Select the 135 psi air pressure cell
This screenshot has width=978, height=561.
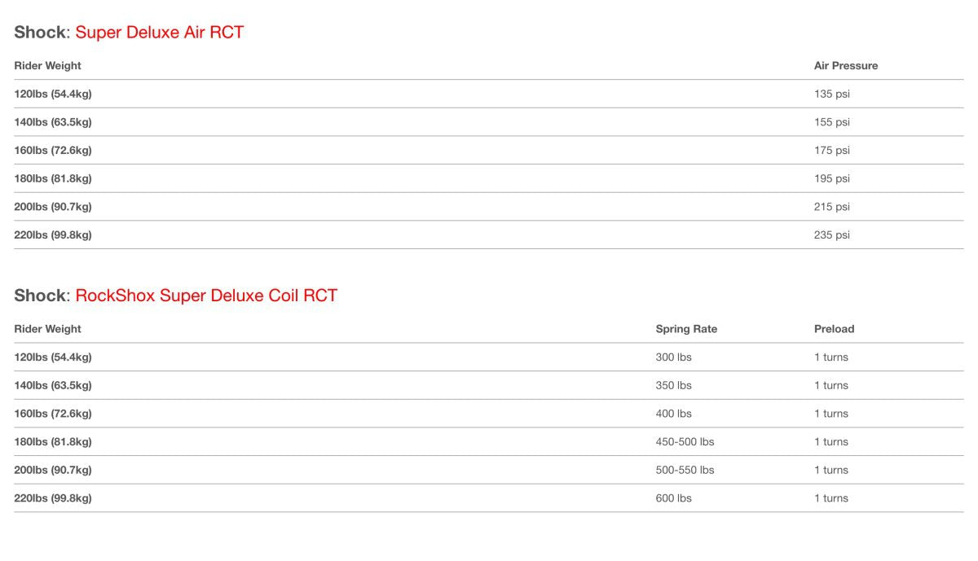(x=831, y=94)
